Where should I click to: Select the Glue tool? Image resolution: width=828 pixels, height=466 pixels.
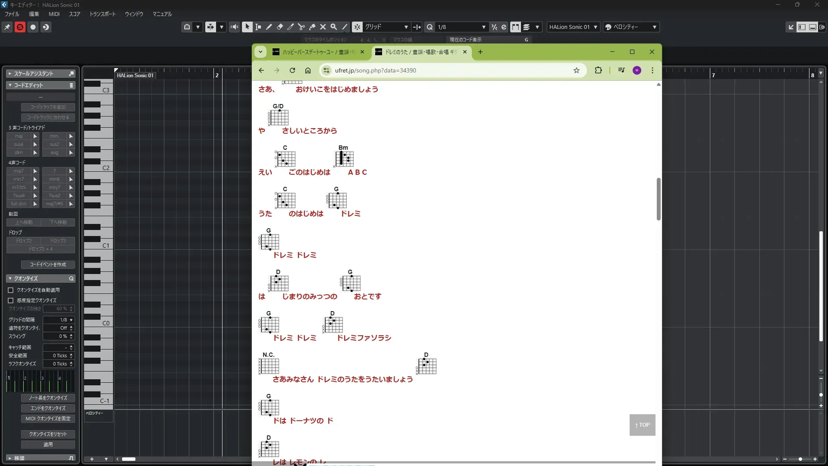tap(312, 27)
